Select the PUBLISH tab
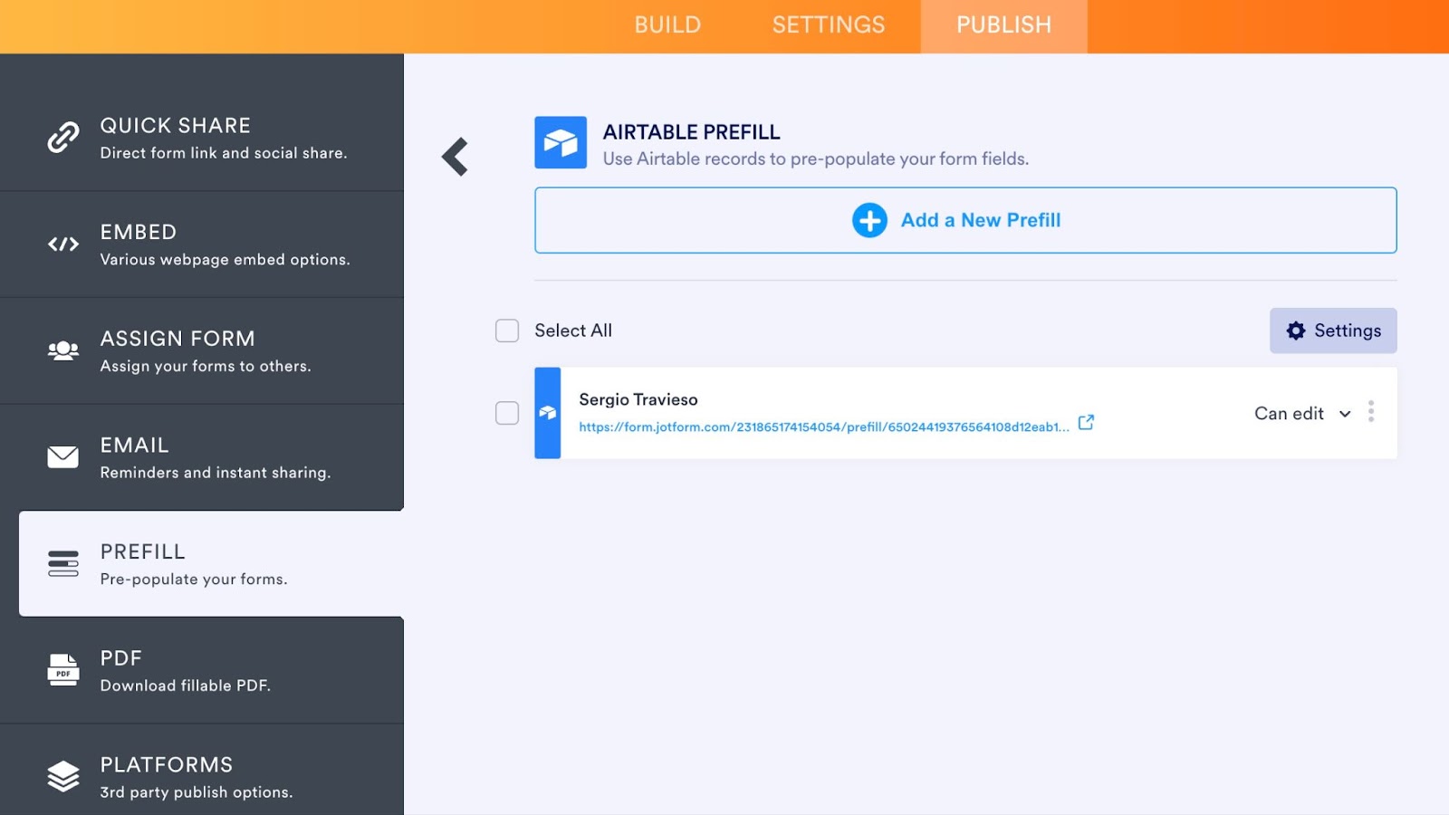The image size is (1449, 815). (1004, 25)
